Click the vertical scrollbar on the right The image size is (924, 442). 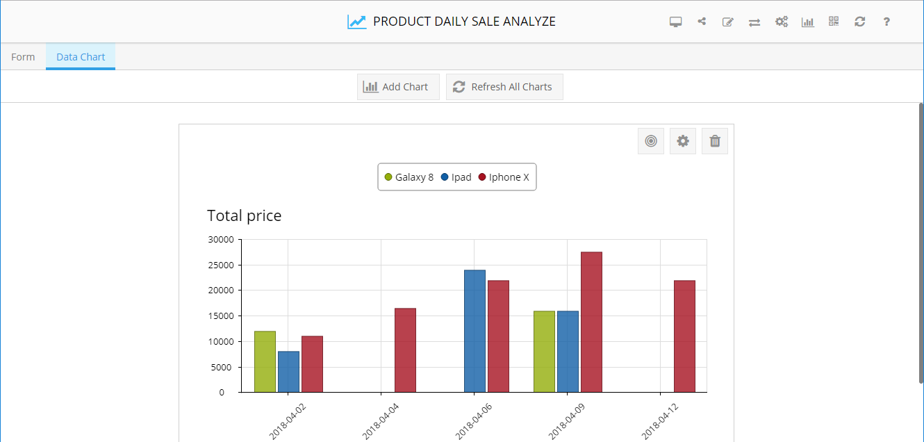pos(921,243)
